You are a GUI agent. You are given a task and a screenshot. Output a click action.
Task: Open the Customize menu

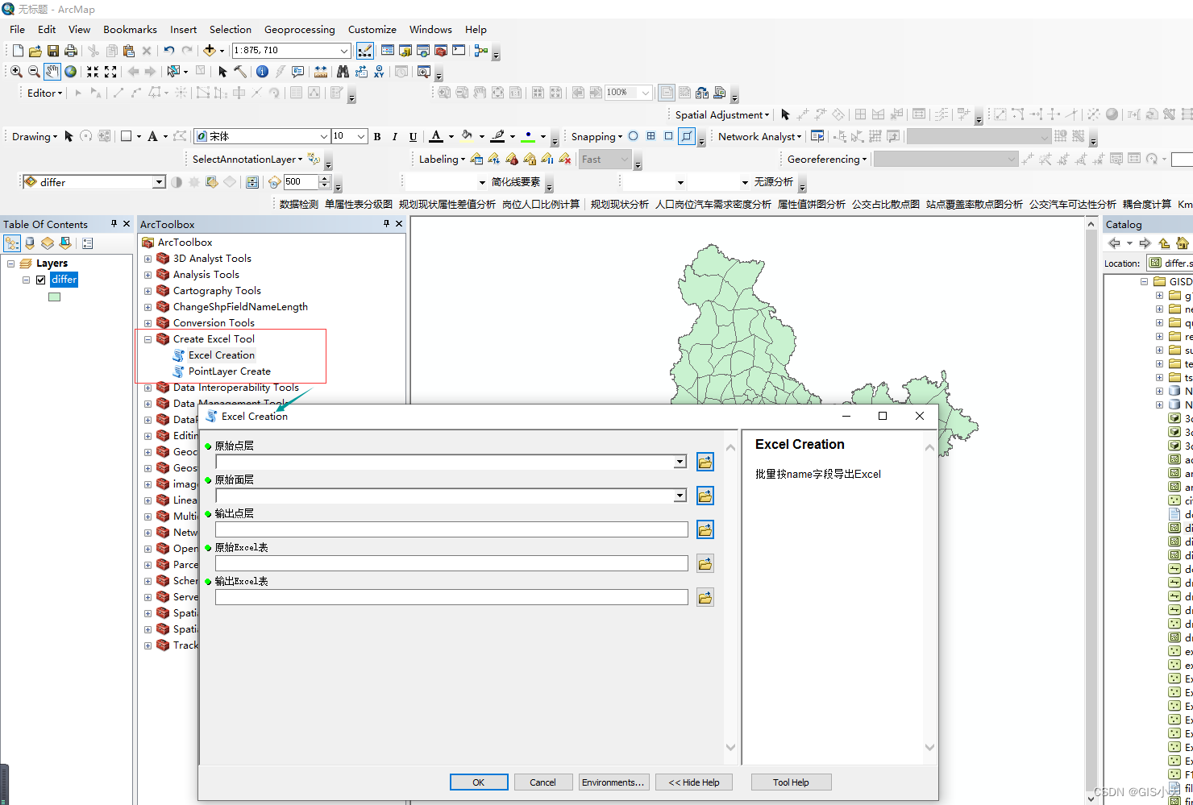tap(372, 29)
